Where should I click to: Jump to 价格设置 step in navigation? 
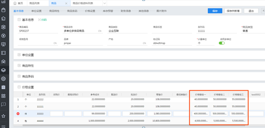(x=90, y=11)
